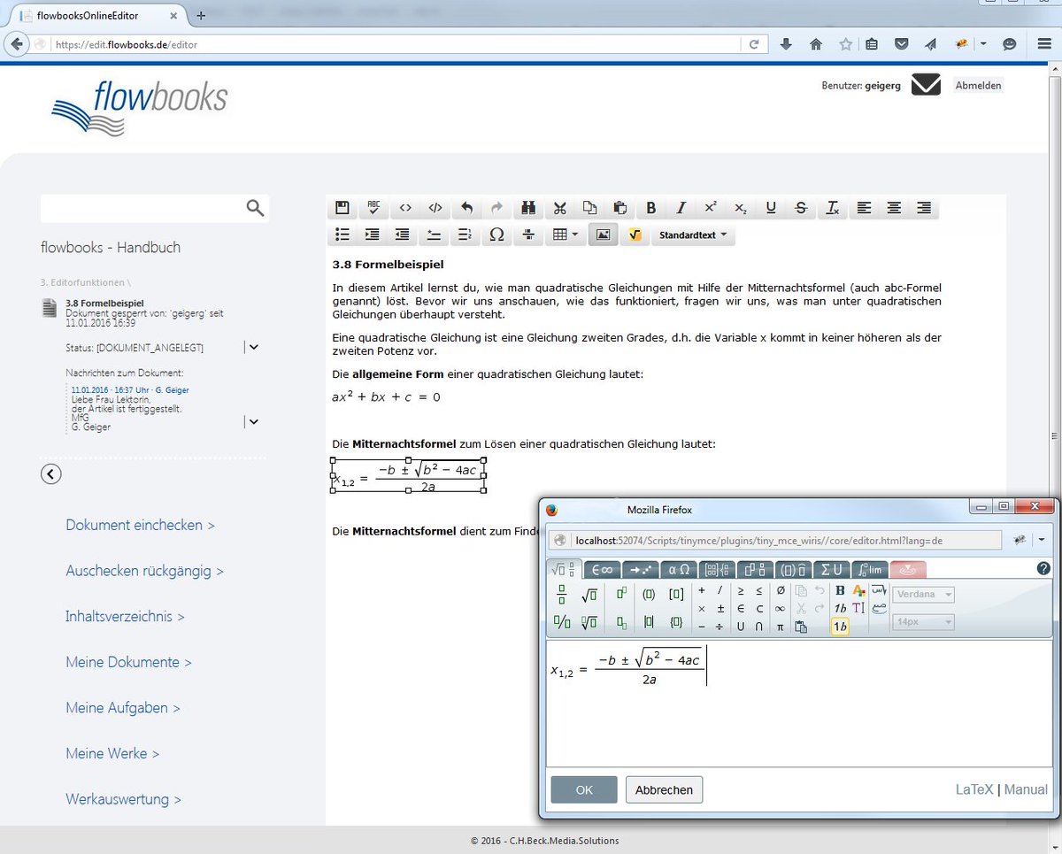Insert a page break line
1062x854 pixels.
tap(527, 235)
